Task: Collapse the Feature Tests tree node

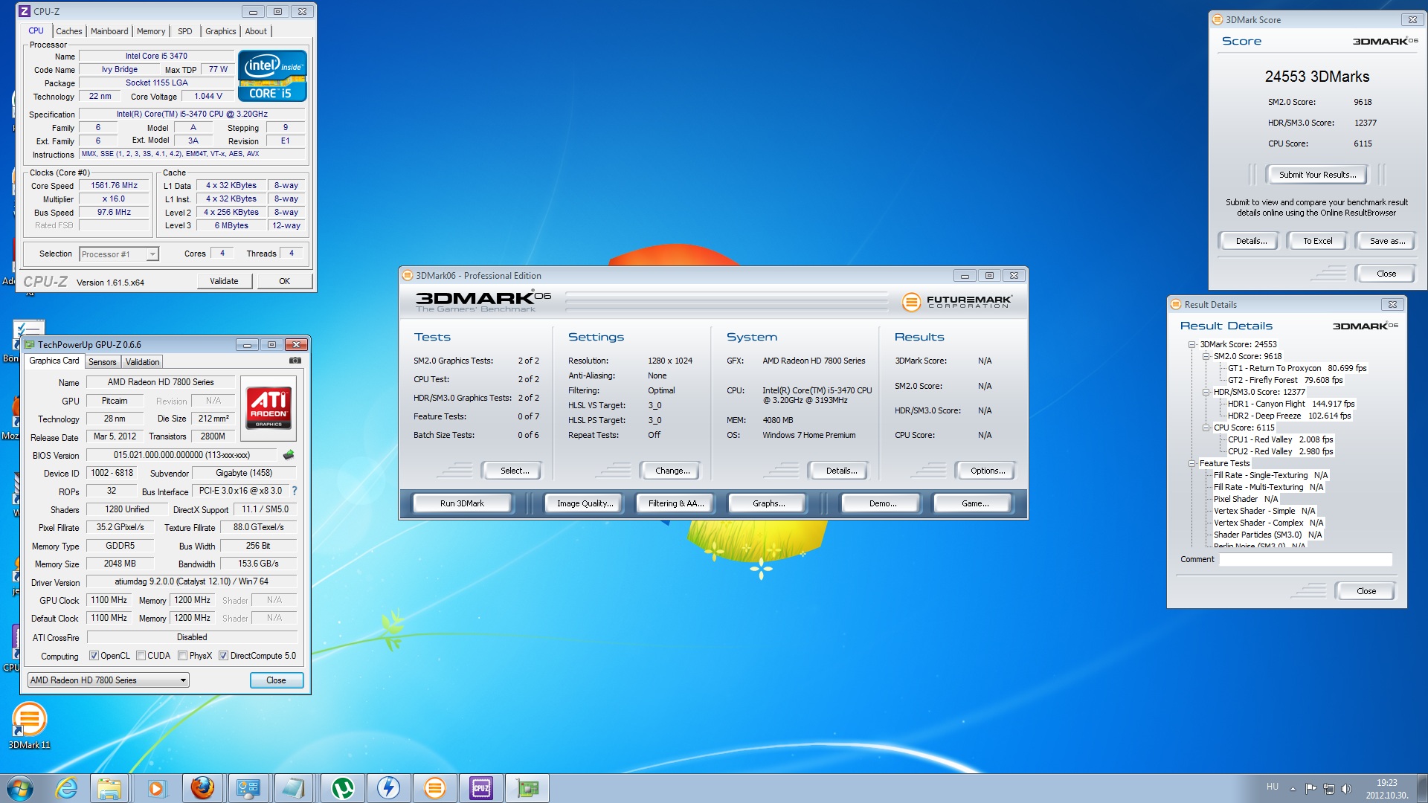Action: point(1191,463)
